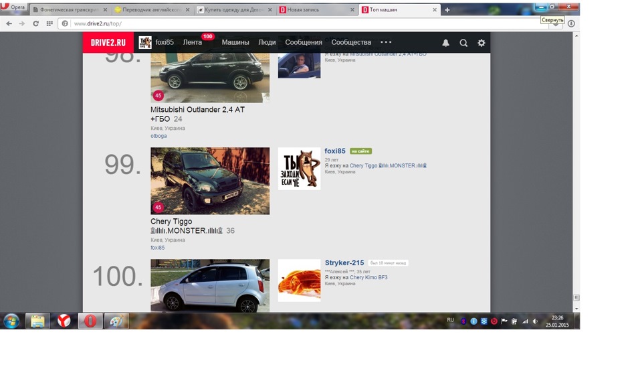Click the red 45 badge on Outlander photo

tap(158, 96)
